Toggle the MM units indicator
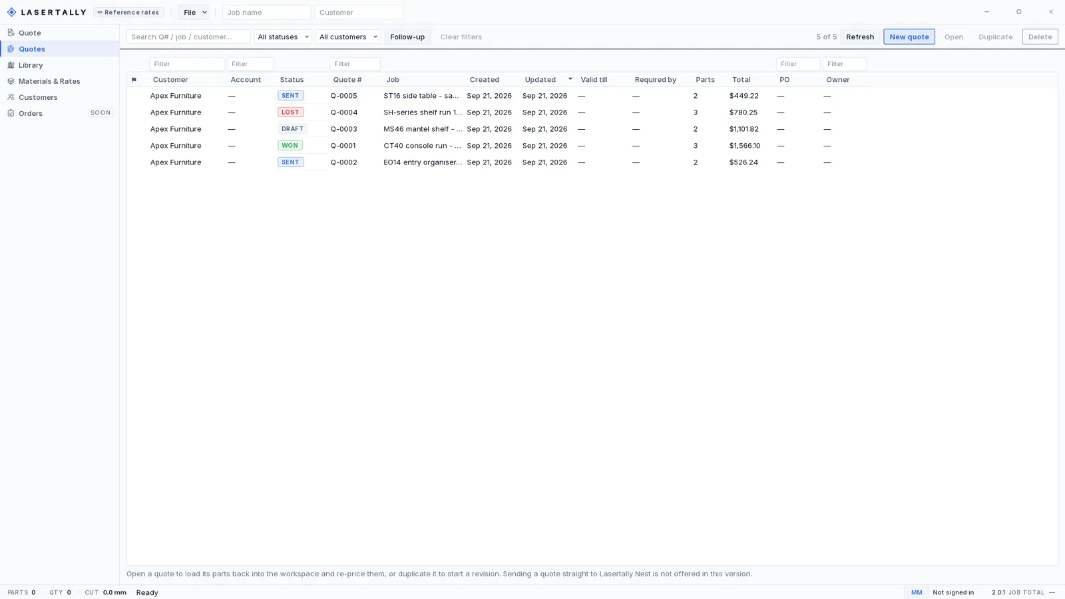Image resolution: width=1065 pixels, height=599 pixels. tap(917, 592)
